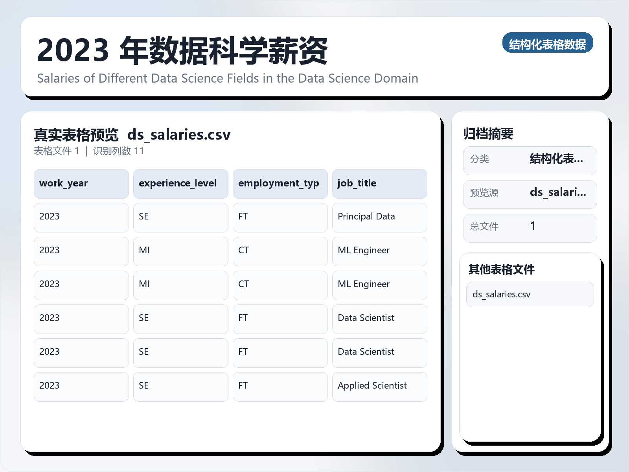Select the employment_typ column header
629x472 pixels.
pos(280,183)
